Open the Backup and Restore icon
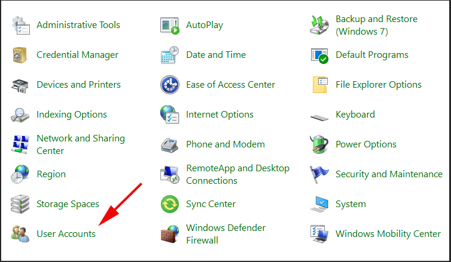Viewport: 451px width, 262px height. pos(319,25)
